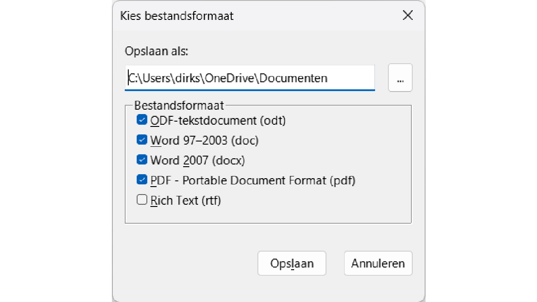Click the "ODF-tekstdocument (odt)" label text

[218, 120]
